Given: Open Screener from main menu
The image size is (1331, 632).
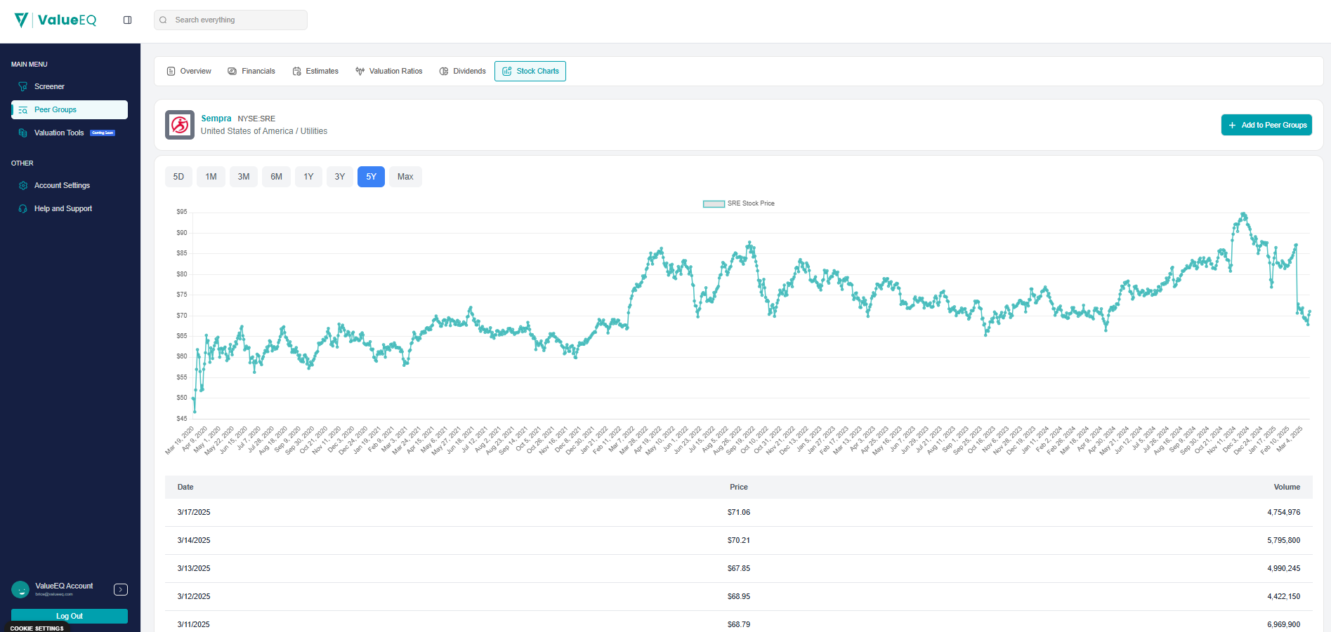Looking at the screenshot, I should tap(70, 86).
